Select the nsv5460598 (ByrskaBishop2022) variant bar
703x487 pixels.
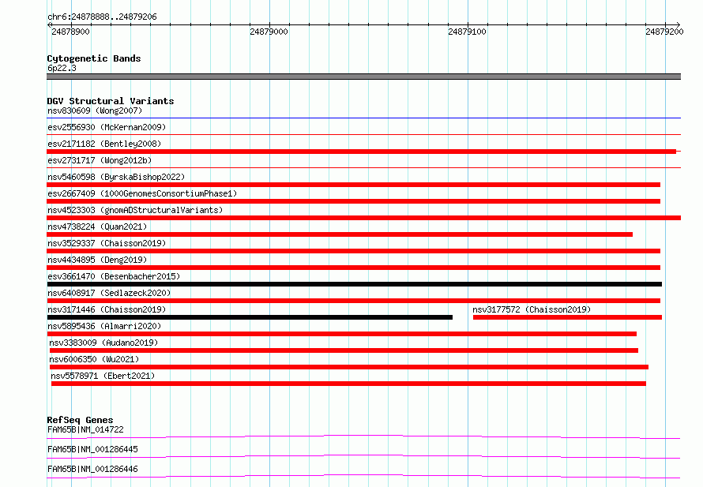353,185
